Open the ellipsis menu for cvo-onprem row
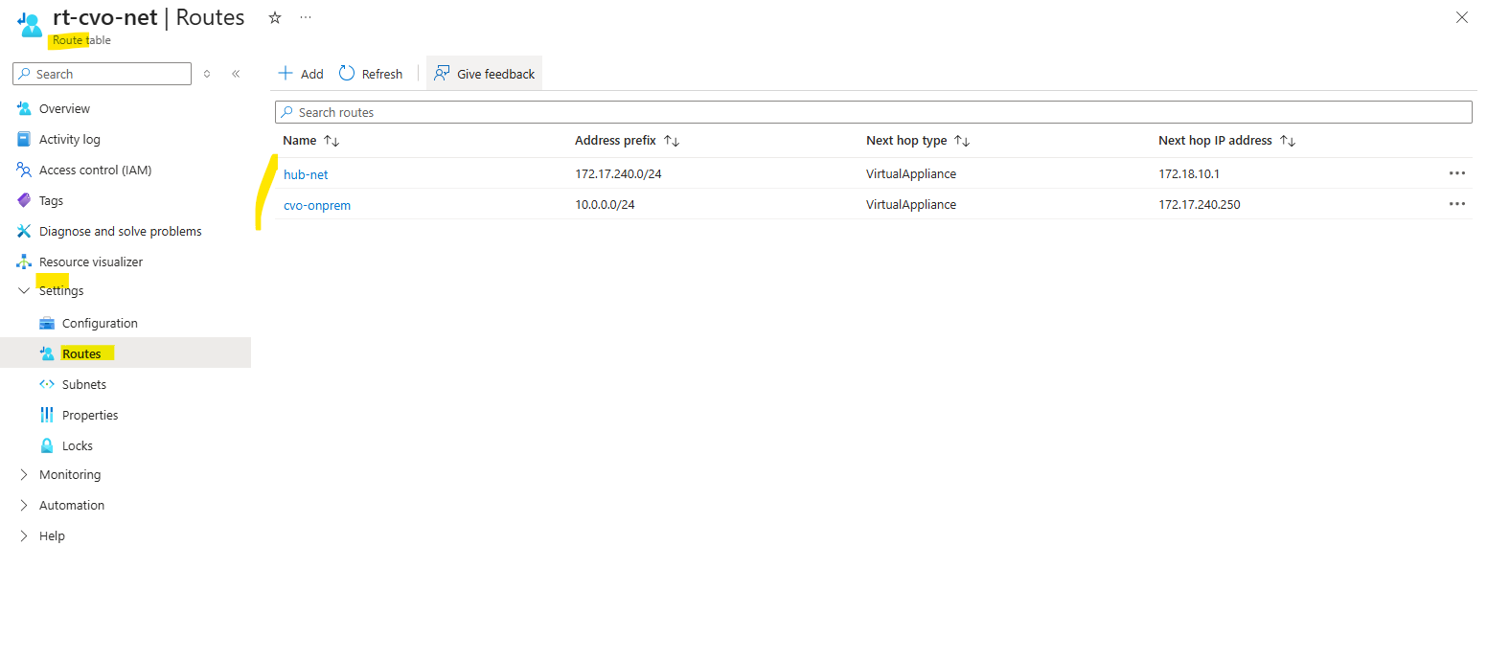1487x660 pixels. point(1457,204)
